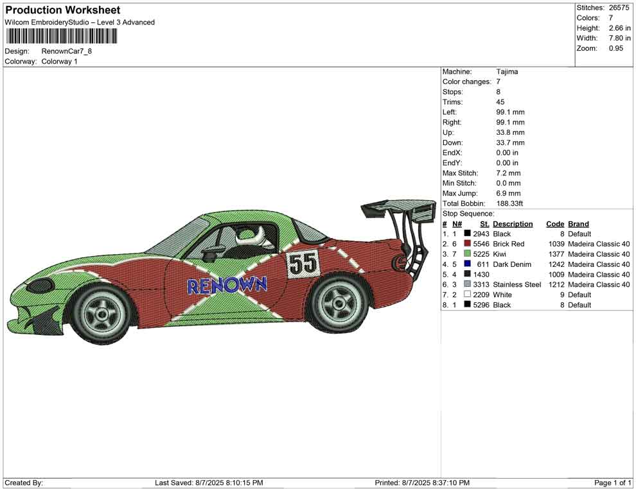Click the Brick Red color swatch
The image size is (636, 489).
pos(467,243)
